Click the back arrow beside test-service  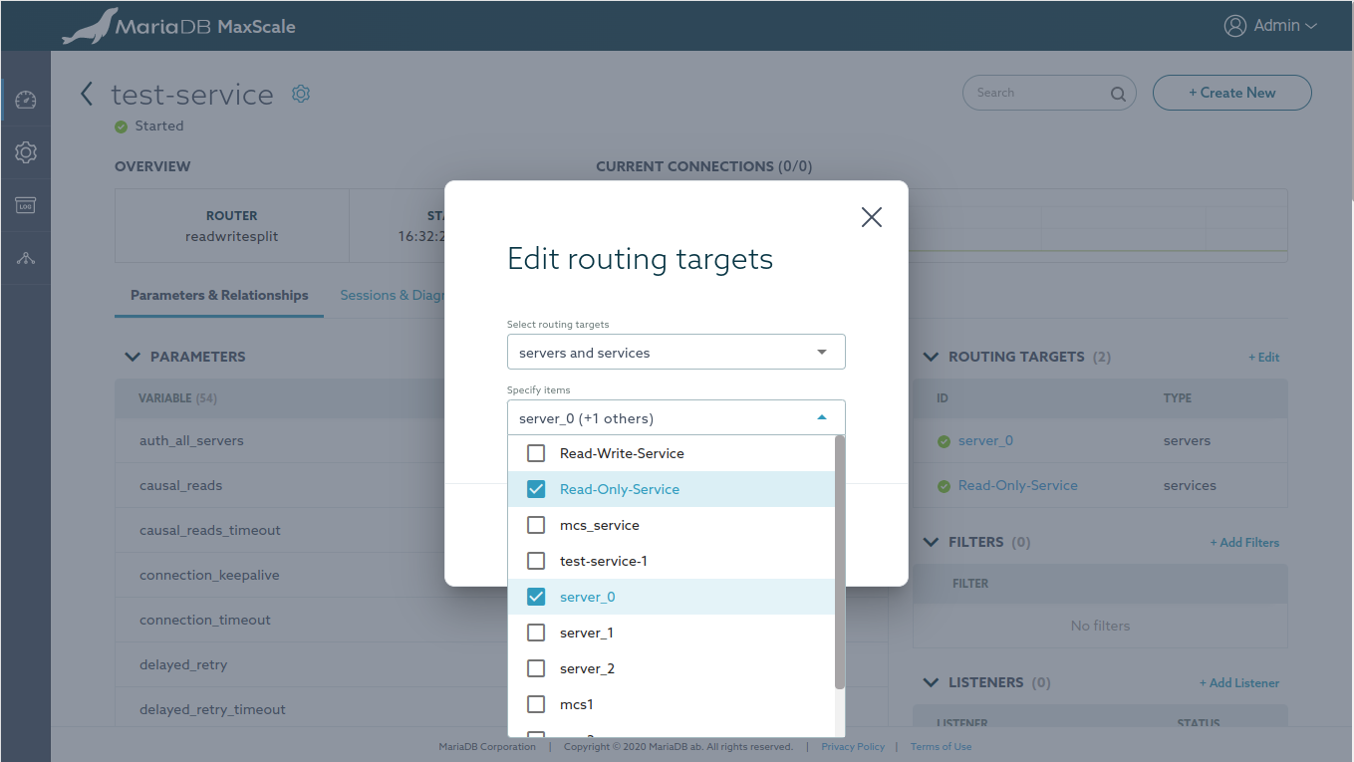[87, 94]
